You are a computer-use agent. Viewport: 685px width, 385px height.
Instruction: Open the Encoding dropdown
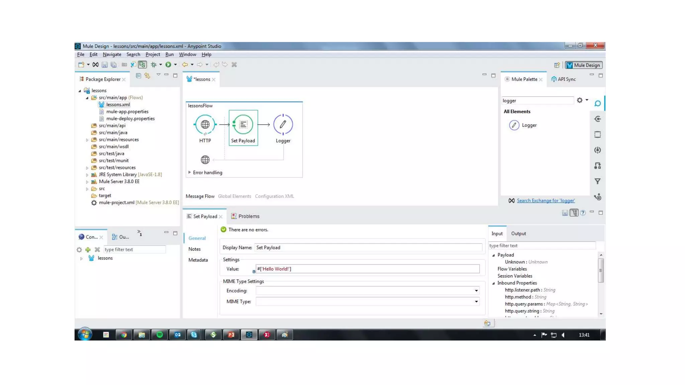click(x=476, y=291)
